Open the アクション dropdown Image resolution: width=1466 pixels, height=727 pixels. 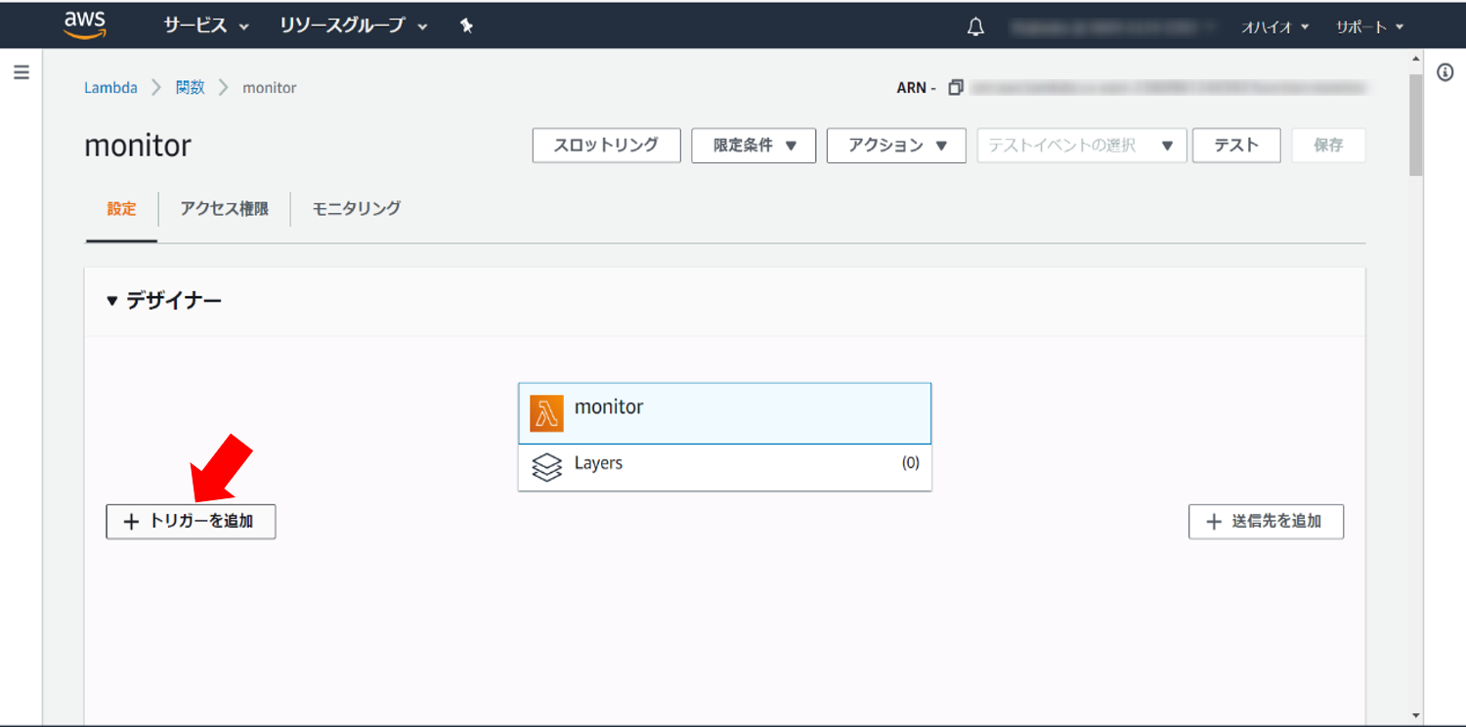click(896, 146)
